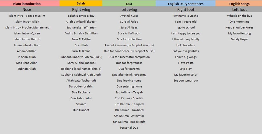Screen dimensions: 262x137
Task: Open the English songs header
Action: pos(239,4)
